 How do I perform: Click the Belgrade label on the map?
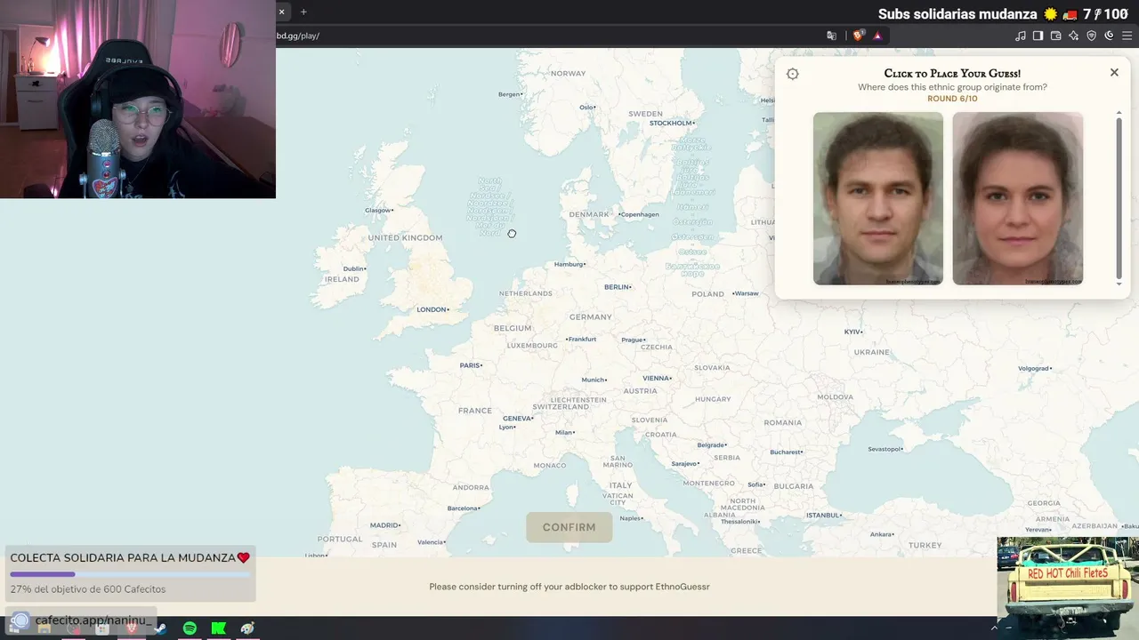[711, 444]
